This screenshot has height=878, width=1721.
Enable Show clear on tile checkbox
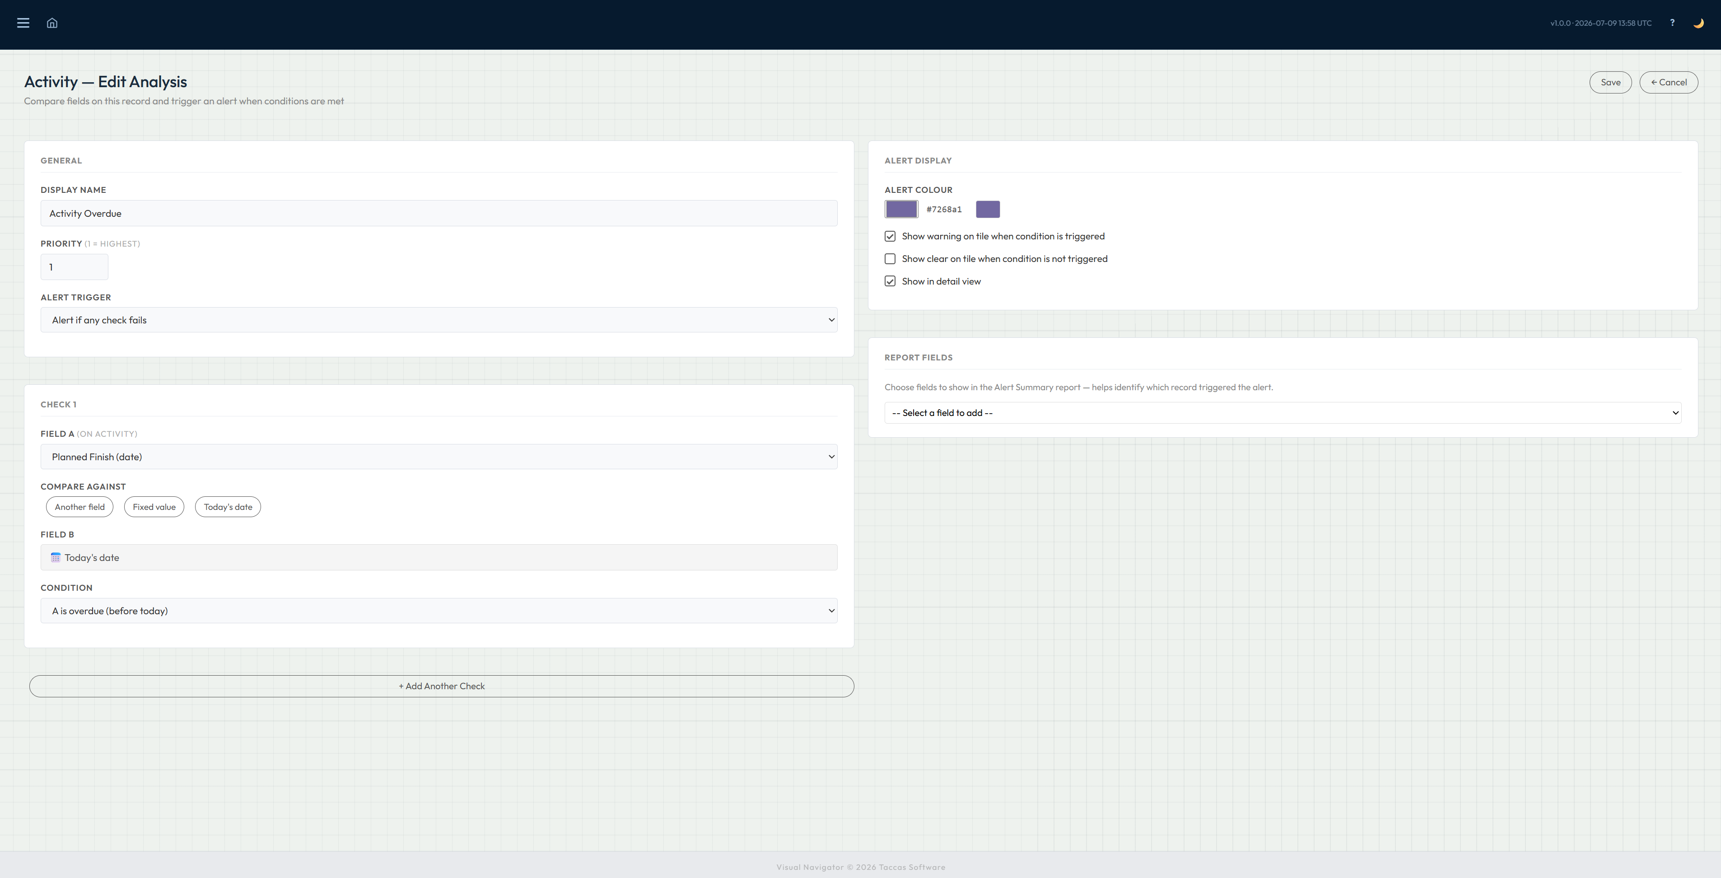tap(890, 259)
